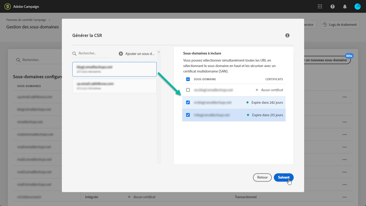This screenshot has width=366, height=206.
Task: Click the plus icon of Ajouter un sous-domaine
Action: [121, 53]
